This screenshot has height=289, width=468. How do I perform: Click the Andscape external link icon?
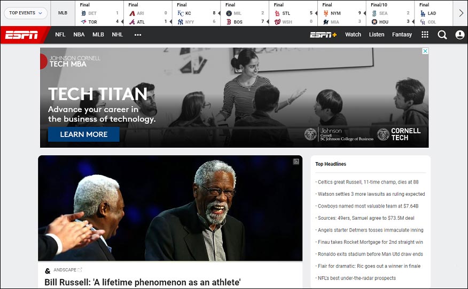pos(80,270)
